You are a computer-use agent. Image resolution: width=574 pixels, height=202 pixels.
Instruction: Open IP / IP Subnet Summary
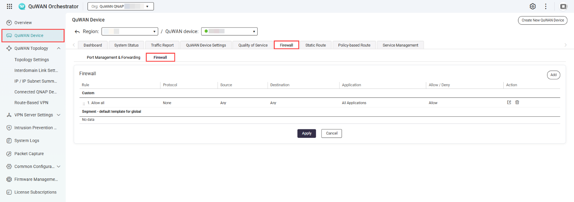(36, 81)
